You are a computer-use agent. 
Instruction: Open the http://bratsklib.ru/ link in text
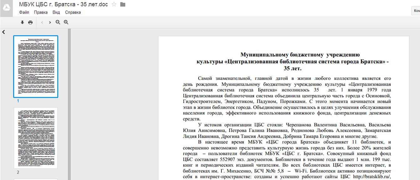[x=372, y=177]
